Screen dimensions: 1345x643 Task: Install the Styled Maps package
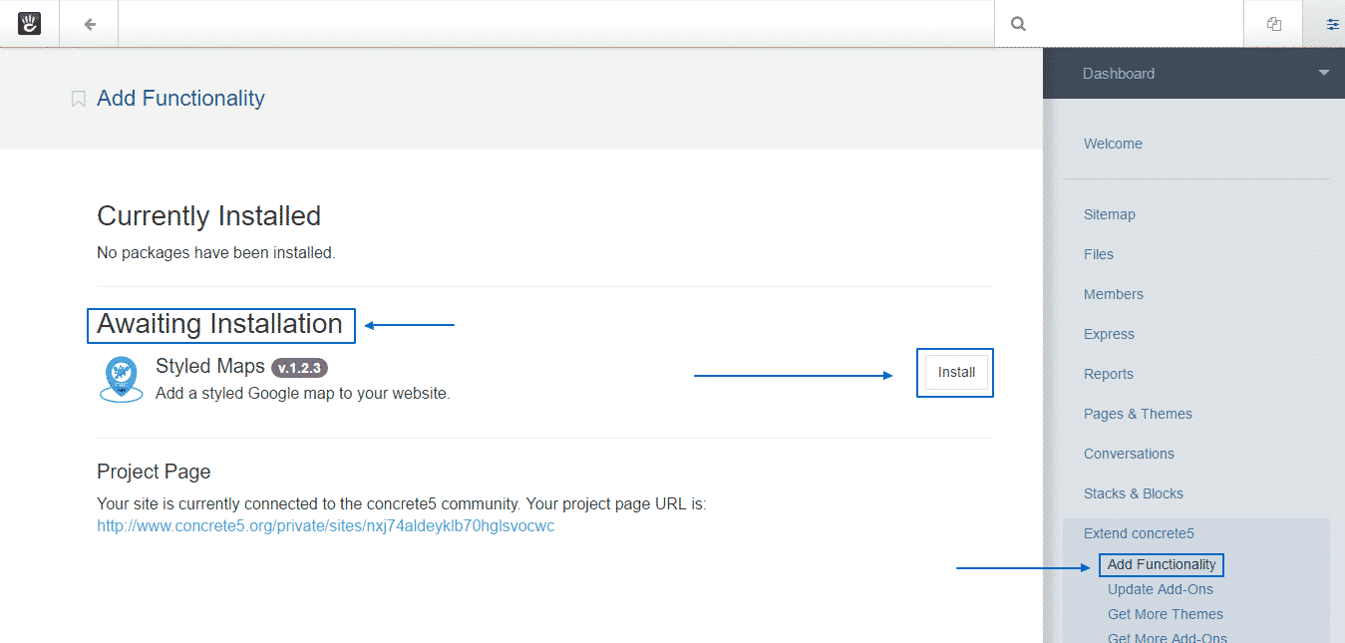954,372
